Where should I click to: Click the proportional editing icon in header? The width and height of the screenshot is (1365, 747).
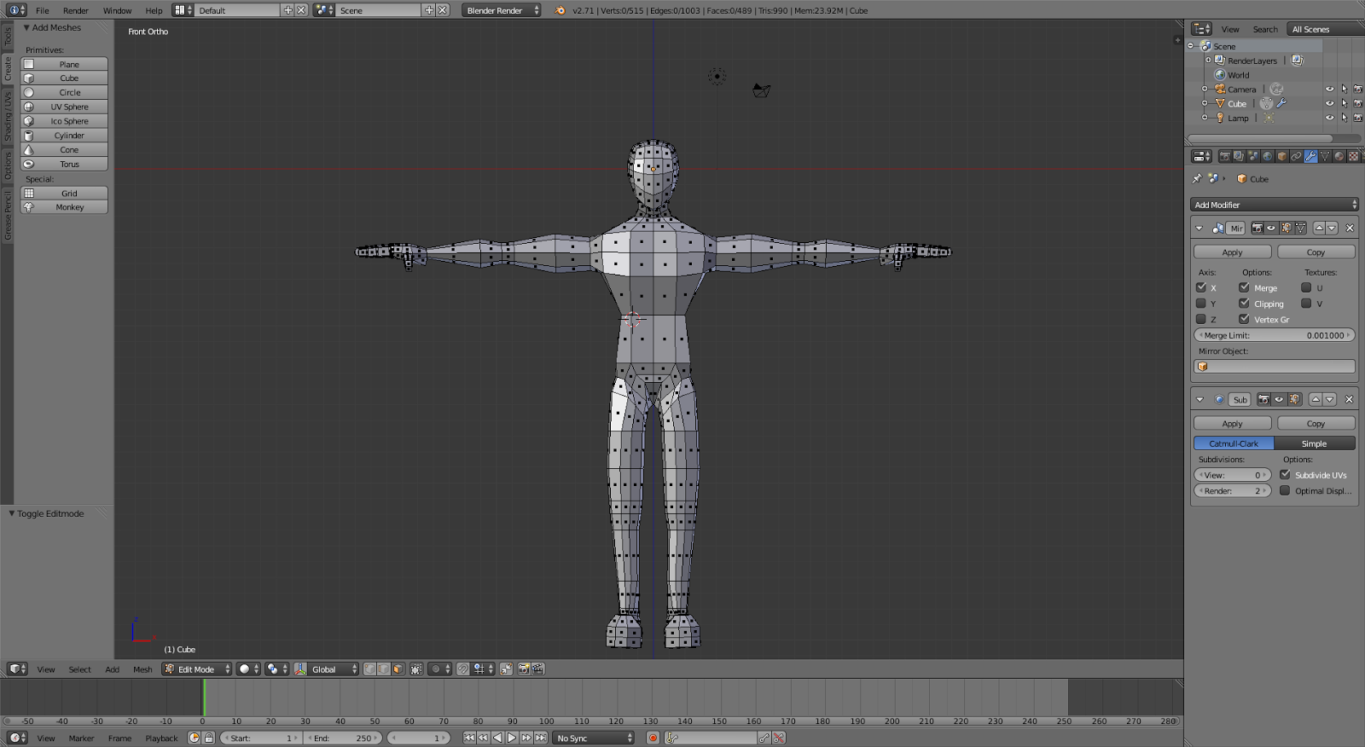point(436,669)
